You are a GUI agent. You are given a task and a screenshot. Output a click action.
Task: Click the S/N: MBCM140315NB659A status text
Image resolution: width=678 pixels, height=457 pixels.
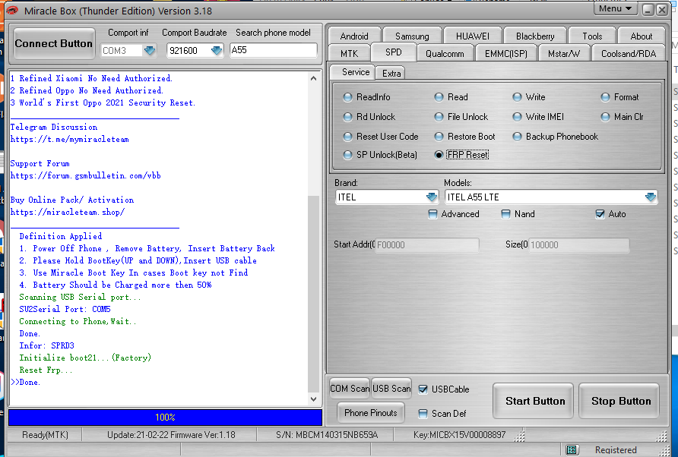coord(327,435)
